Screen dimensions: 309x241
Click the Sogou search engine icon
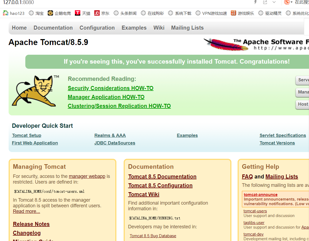287,2
